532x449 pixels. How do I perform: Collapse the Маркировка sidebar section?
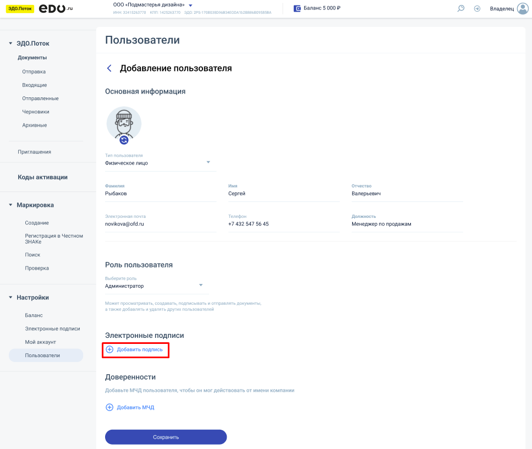[10, 205]
